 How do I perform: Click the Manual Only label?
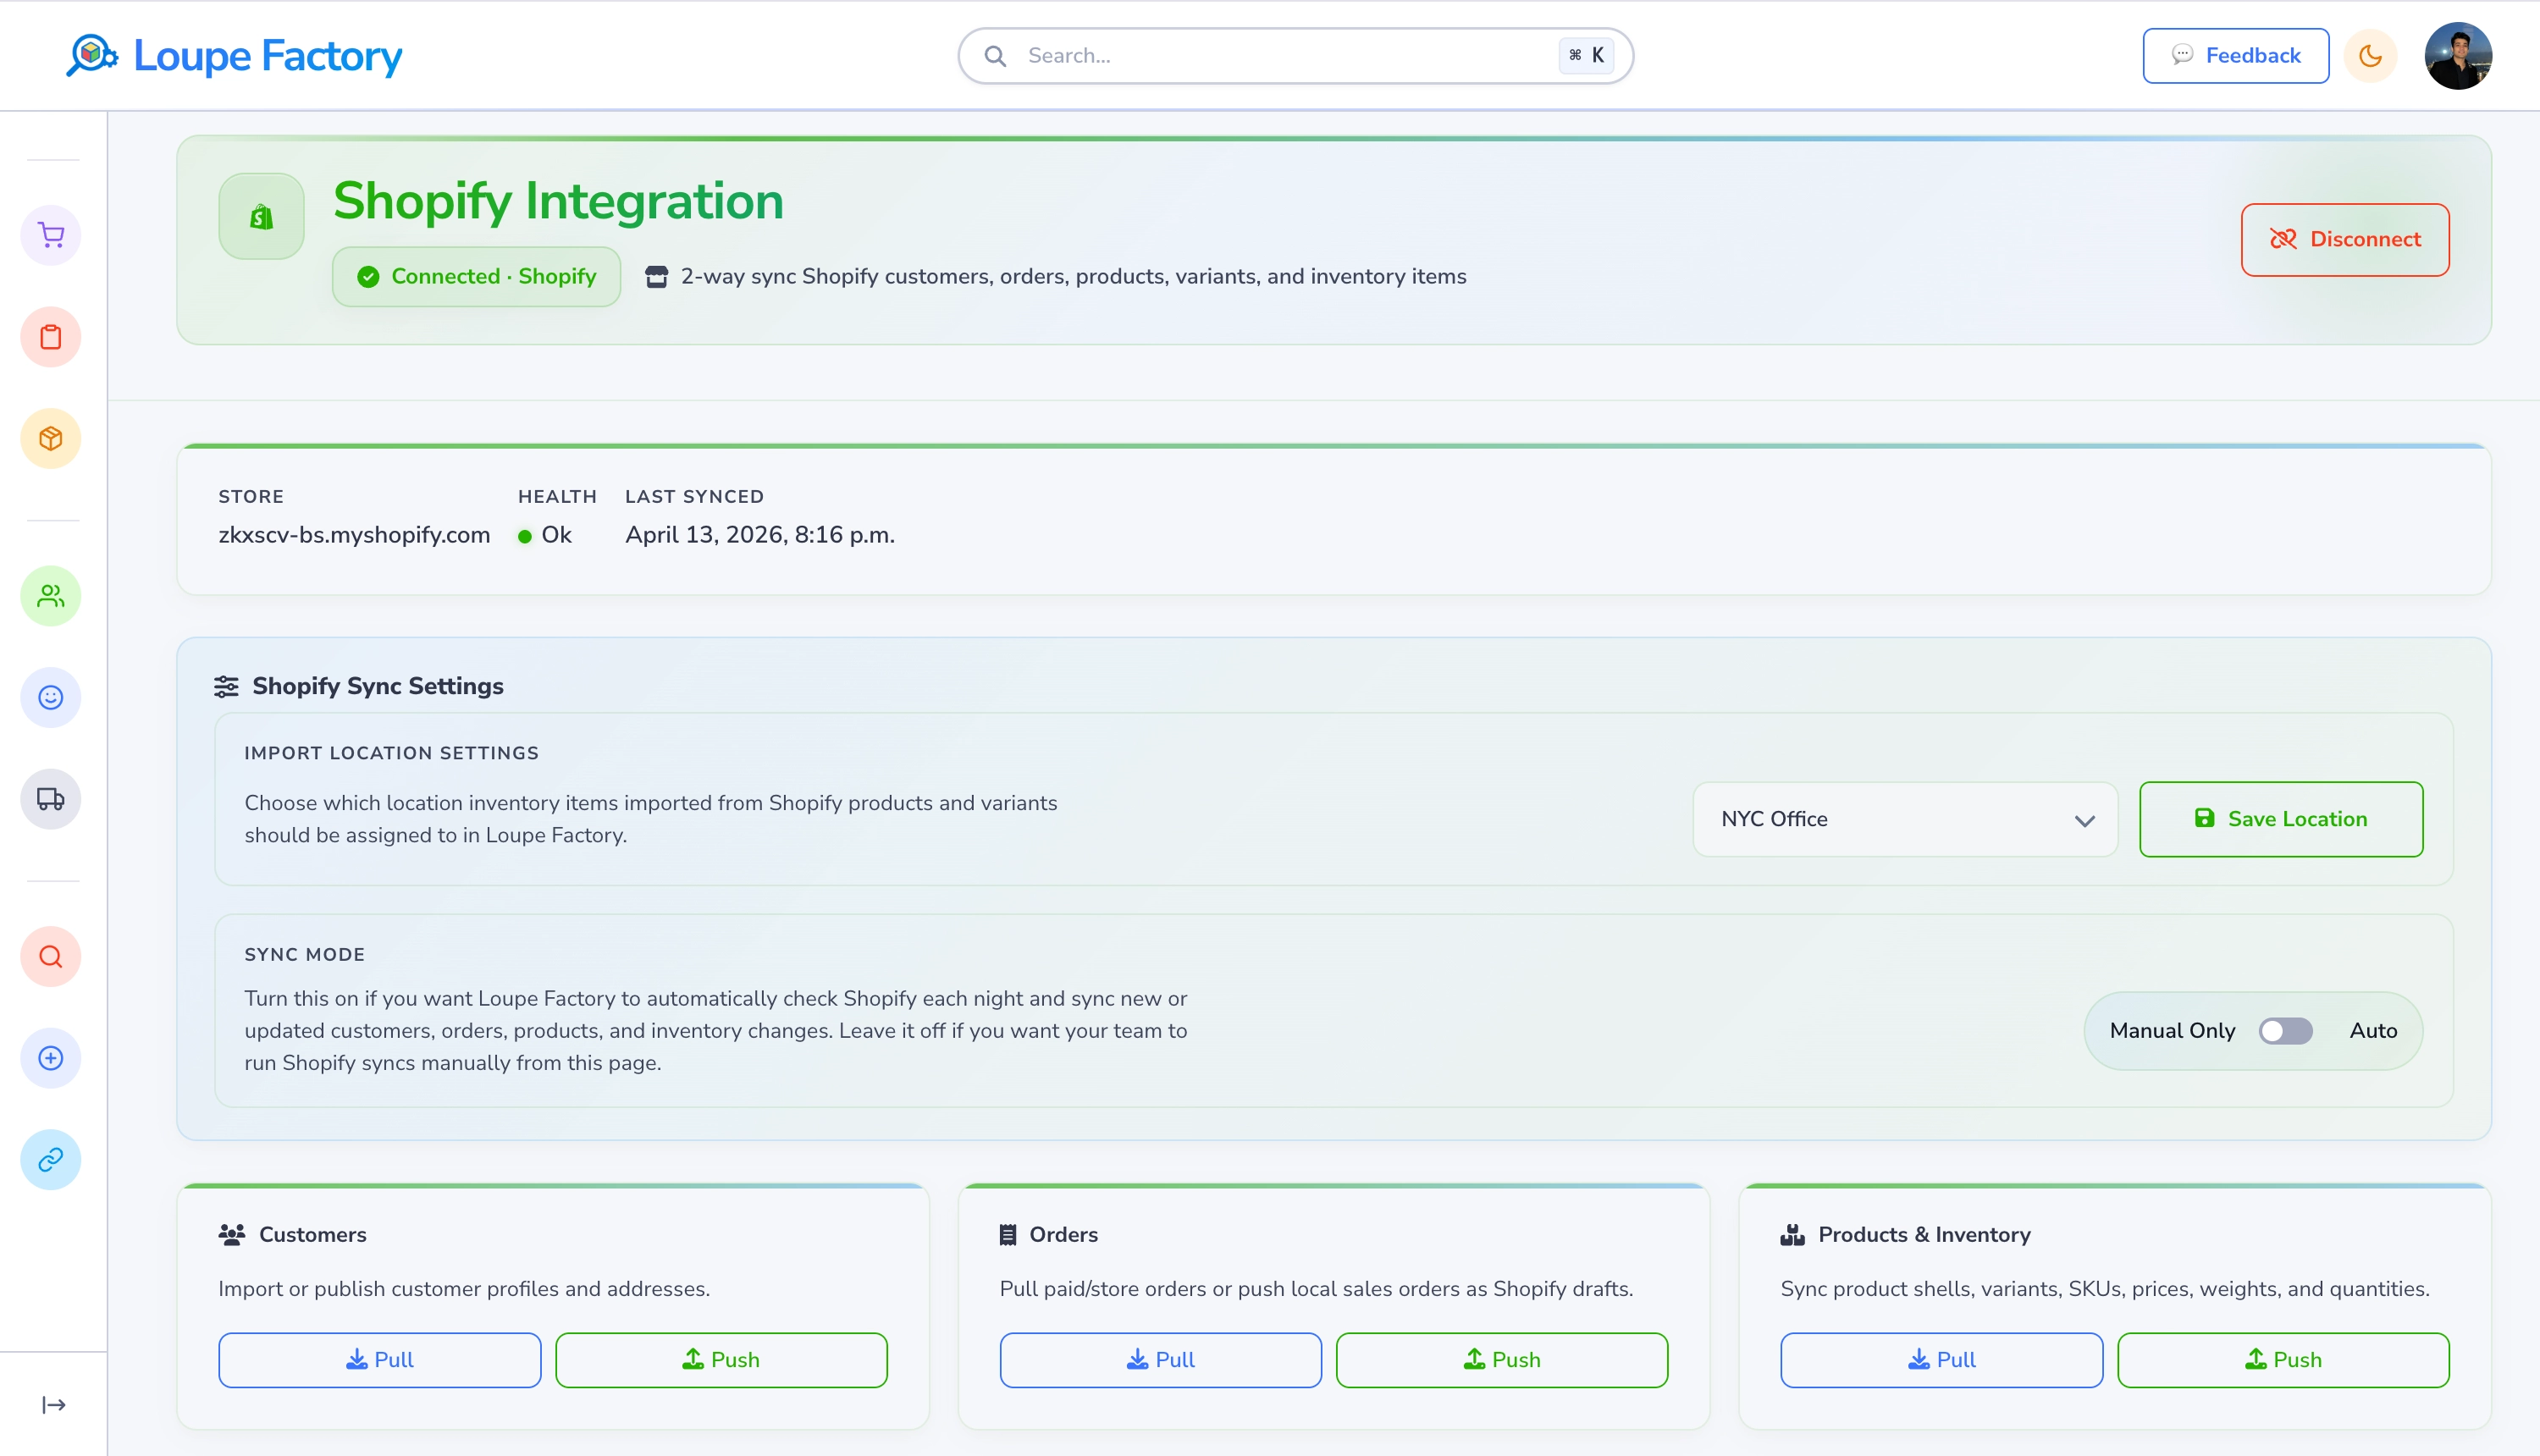pyautogui.click(x=2172, y=1031)
